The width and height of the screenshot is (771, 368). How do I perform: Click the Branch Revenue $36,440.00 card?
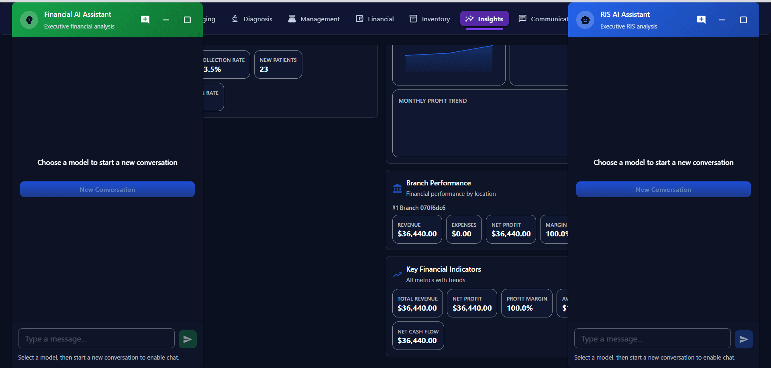click(417, 229)
